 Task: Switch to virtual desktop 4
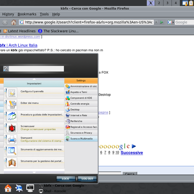(176, 3)
